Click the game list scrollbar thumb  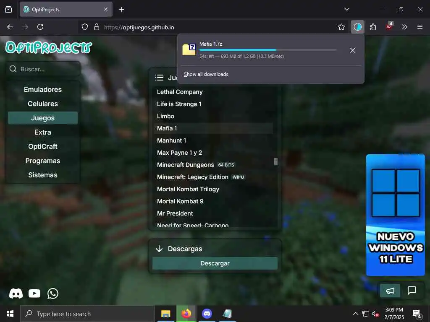[276, 162]
